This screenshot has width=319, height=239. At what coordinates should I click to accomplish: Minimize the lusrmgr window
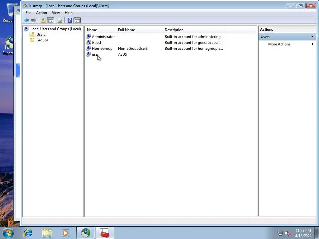tap(290, 6)
